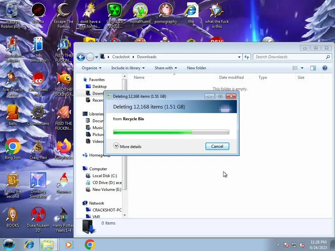Open the Windows Start button
Screen dimensions: 335x251
[x=9, y=244]
